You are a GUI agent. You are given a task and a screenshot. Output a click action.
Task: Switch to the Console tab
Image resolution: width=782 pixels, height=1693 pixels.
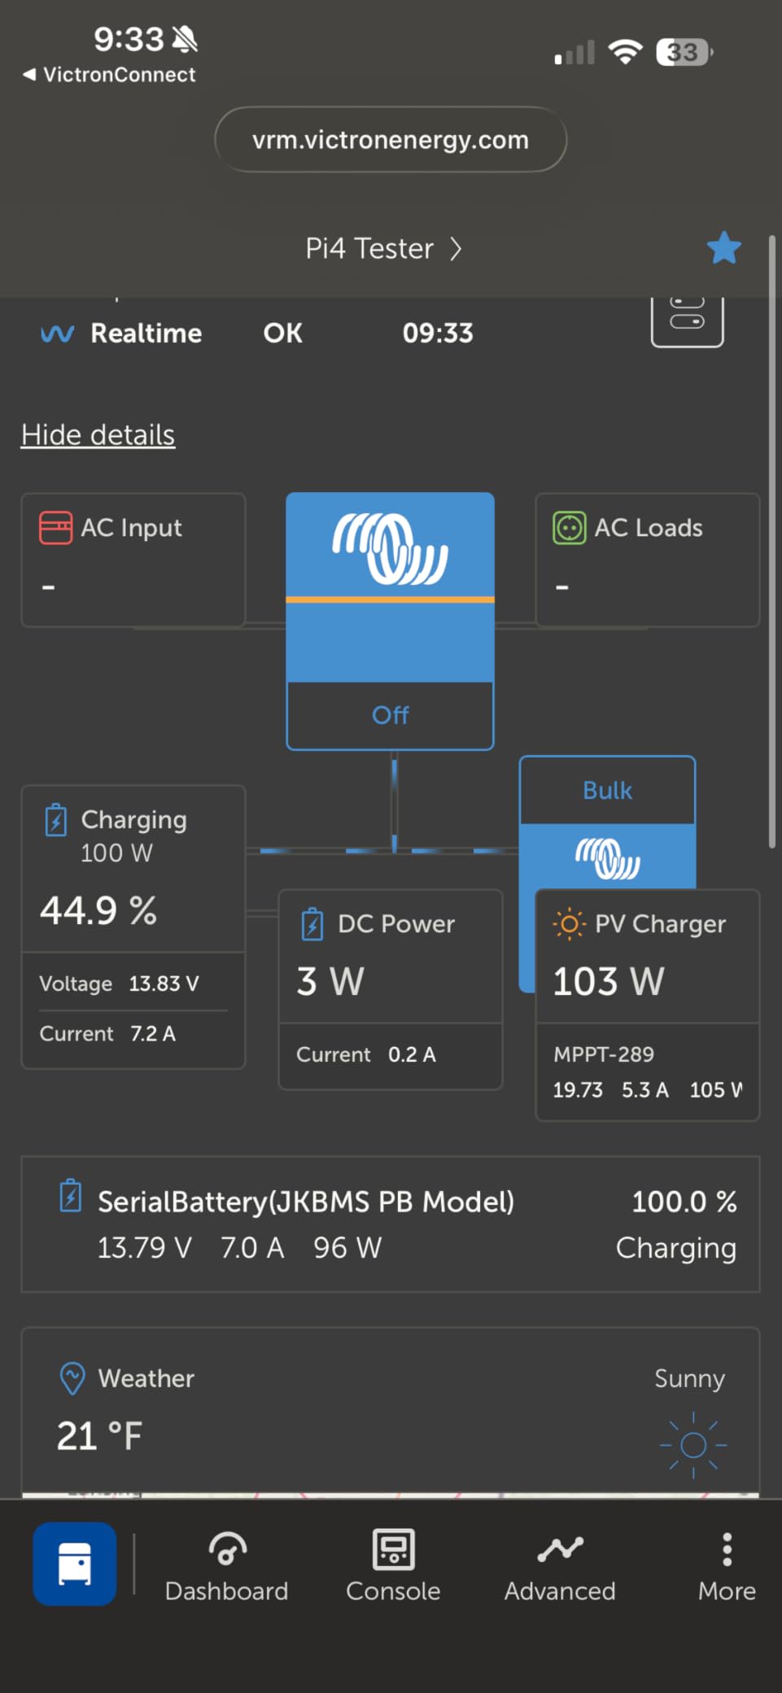[x=393, y=1566]
